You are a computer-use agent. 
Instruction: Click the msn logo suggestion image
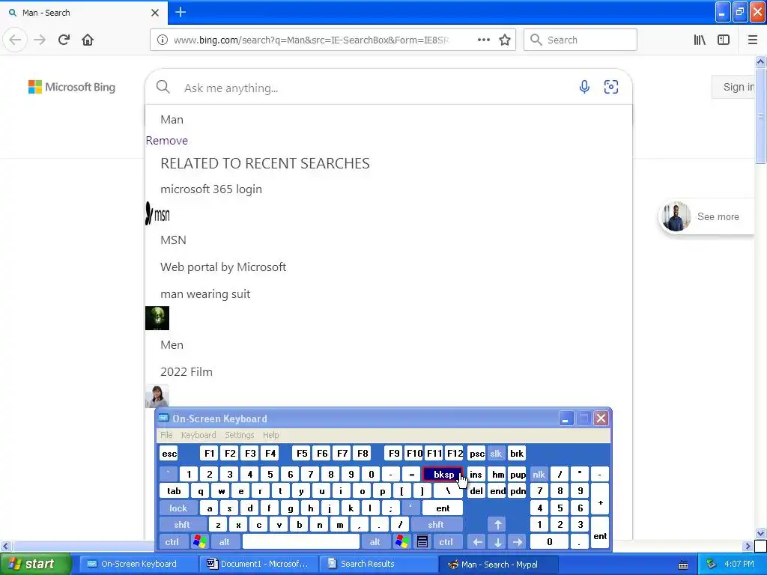pos(157,214)
